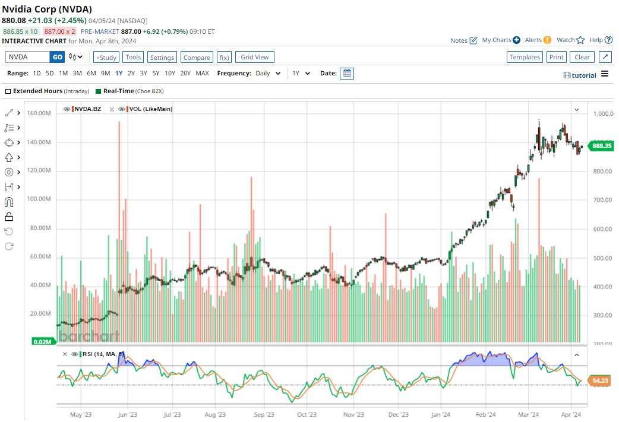Select the 6M range option
The height and width of the screenshot is (422, 619).
[91, 74]
